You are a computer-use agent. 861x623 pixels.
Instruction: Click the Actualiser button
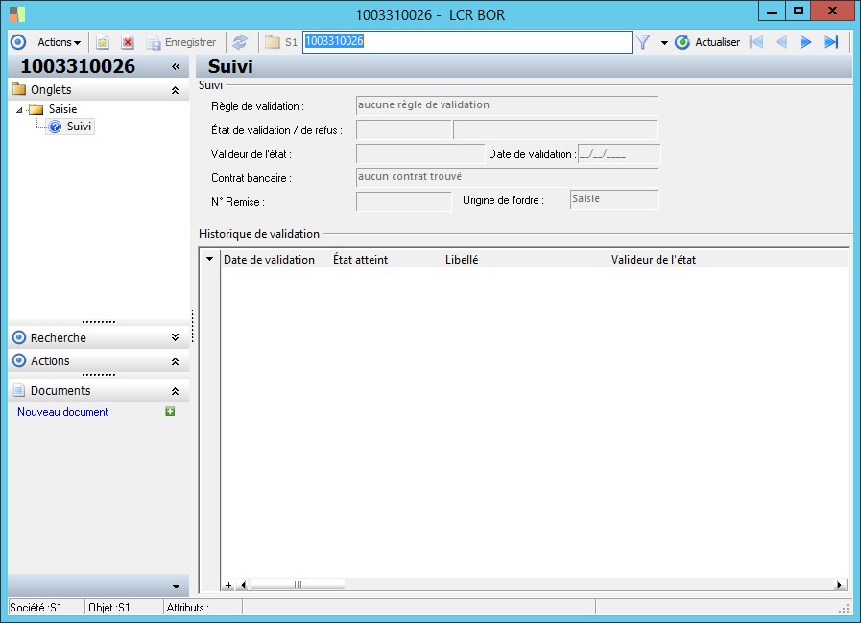tap(707, 42)
